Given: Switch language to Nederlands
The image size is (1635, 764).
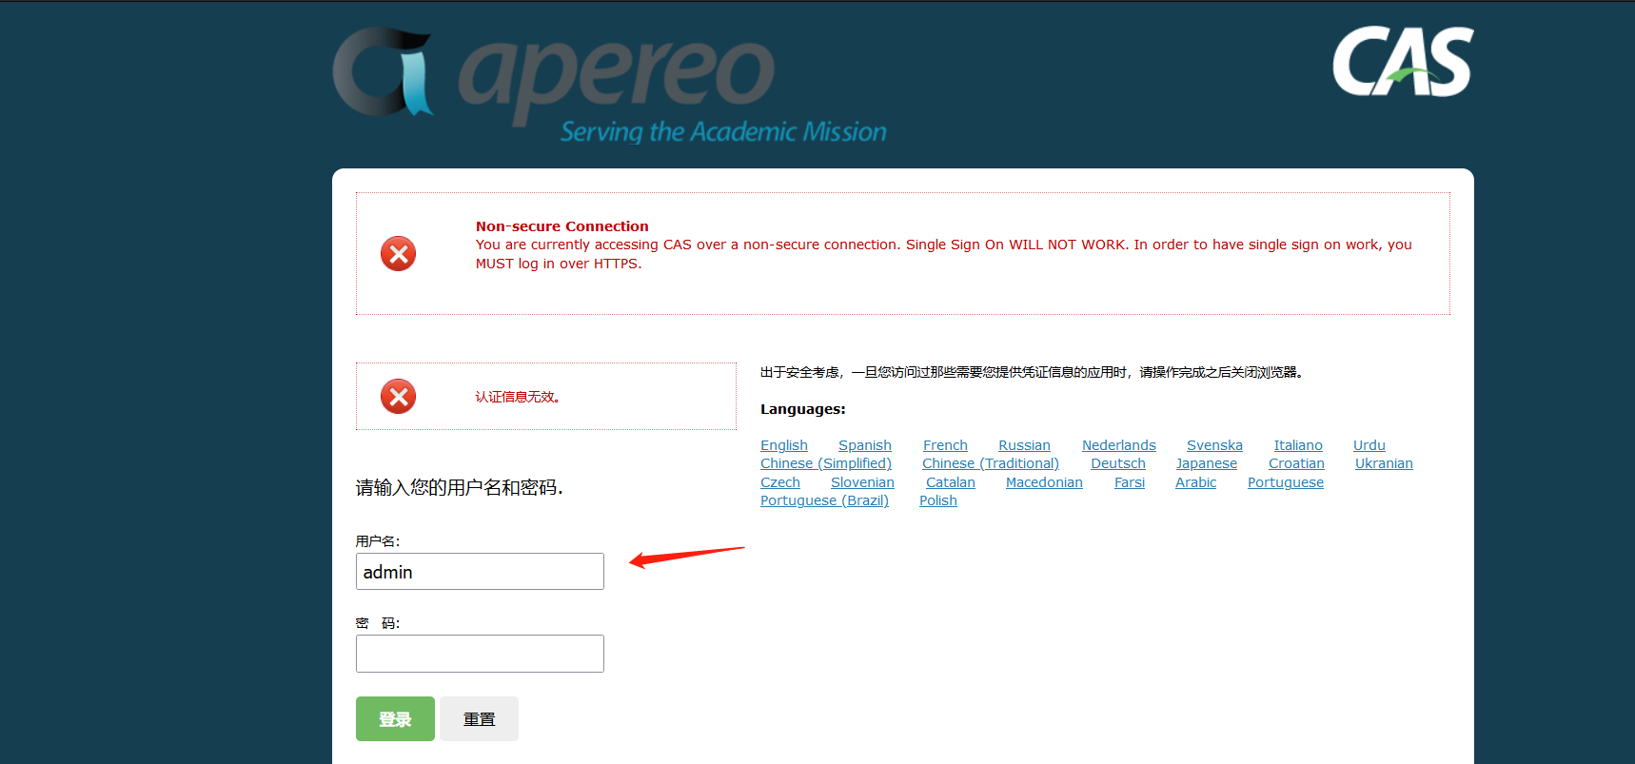Looking at the screenshot, I should click(x=1119, y=445).
